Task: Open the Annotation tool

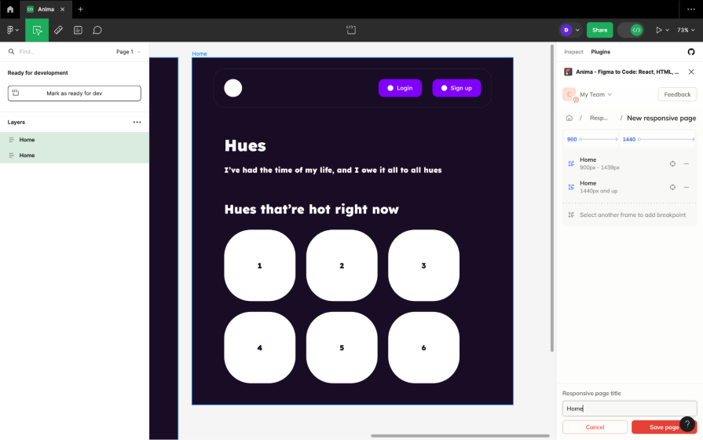Action: [78, 30]
